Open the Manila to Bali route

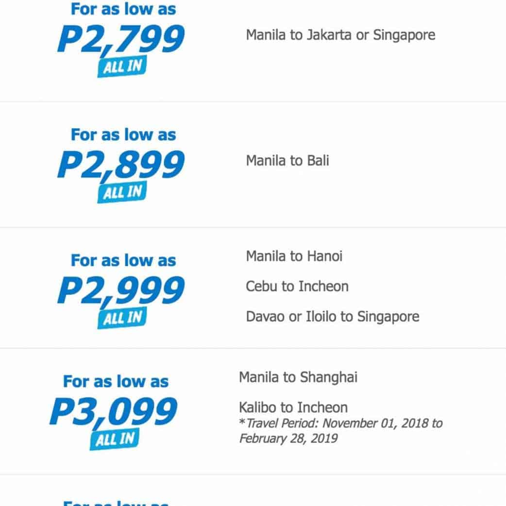click(x=287, y=161)
